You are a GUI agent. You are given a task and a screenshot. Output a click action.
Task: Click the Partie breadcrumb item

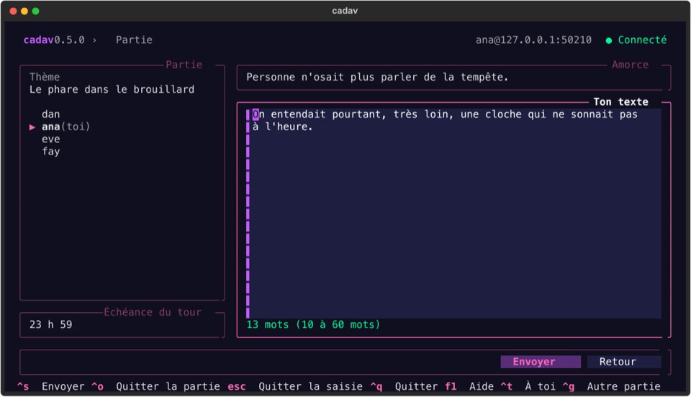[134, 40]
